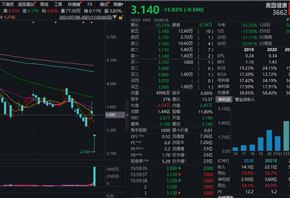
Task: Click the 量比 value 13.37
Action: coord(207,99)
